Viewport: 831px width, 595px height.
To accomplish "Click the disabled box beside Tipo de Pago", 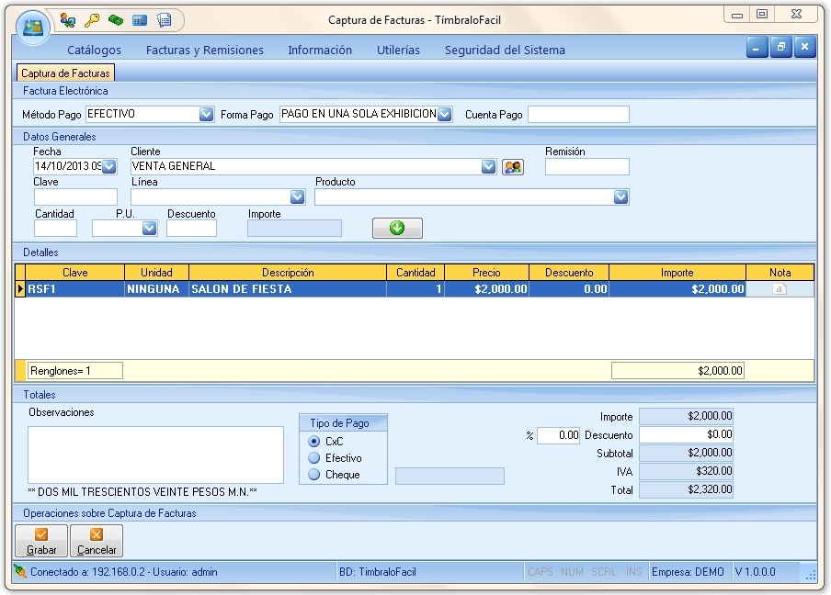I will click(450, 476).
